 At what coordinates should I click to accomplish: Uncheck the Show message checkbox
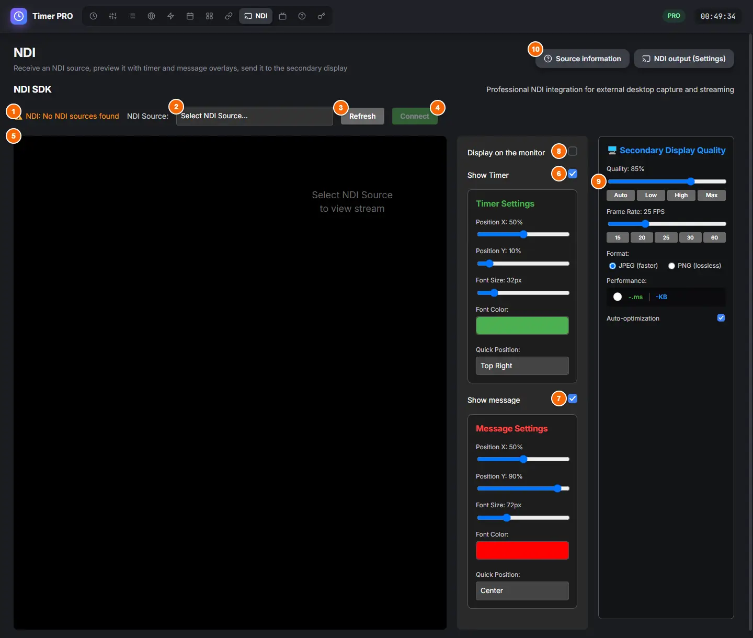[x=573, y=398]
